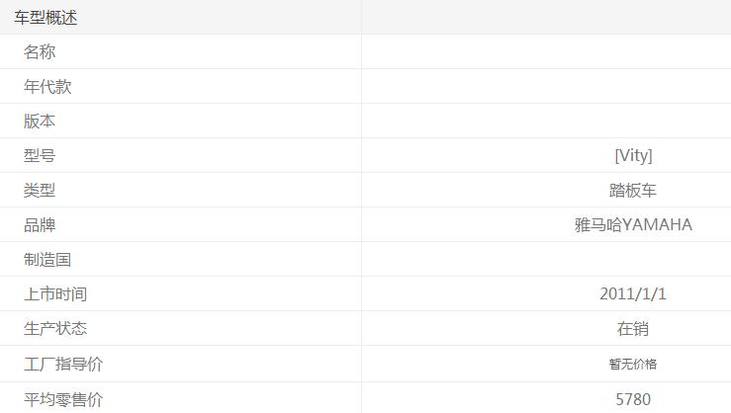Select the 上市时间 row label
The width and height of the screenshot is (731, 413).
tap(55, 294)
